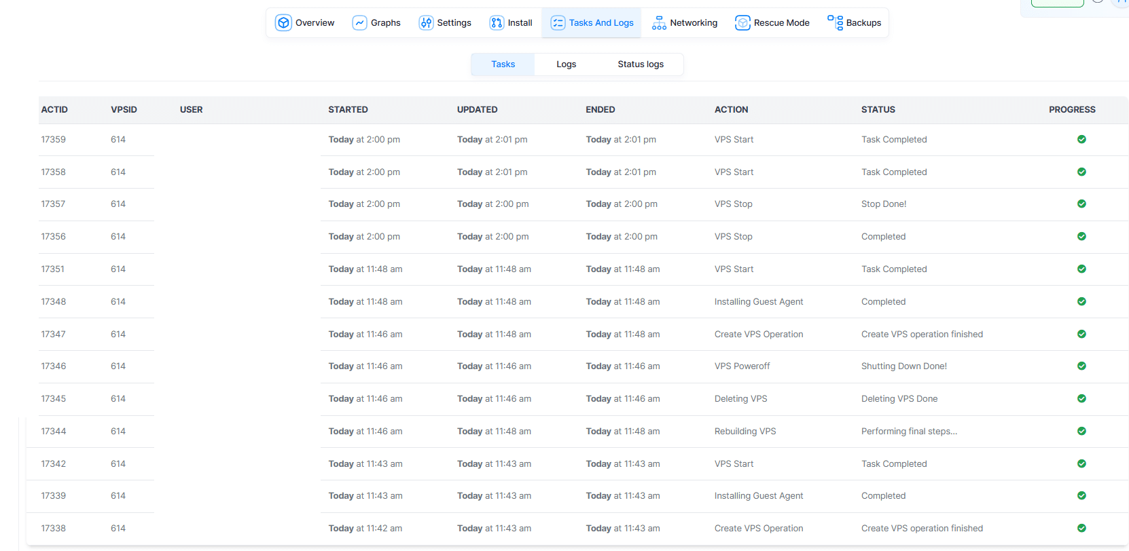Click the Overview cube icon
The width and height of the screenshot is (1129, 551).
pyautogui.click(x=283, y=23)
